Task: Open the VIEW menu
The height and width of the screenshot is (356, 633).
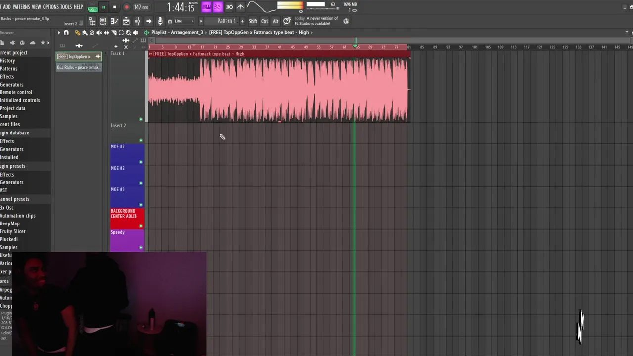Action: click(x=36, y=7)
